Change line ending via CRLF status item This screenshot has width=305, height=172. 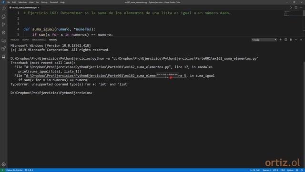point(283,170)
